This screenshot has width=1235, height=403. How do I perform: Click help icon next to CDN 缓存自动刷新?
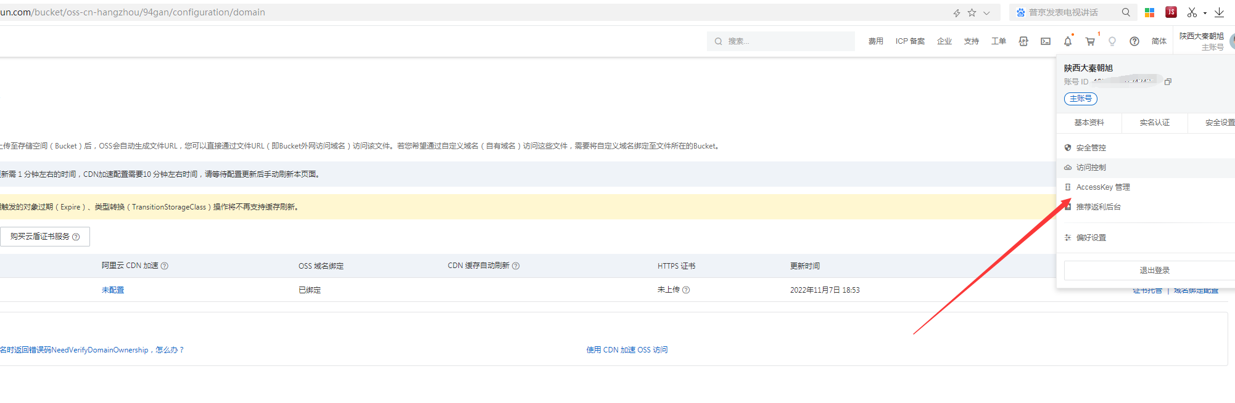coord(516,266)
